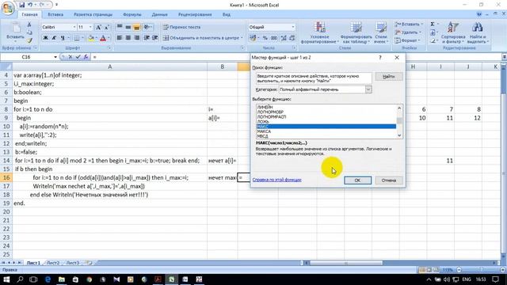Viewport: 507px width, 285px height.
Task: Toggle italic (К) formatting
Action: click(54, 38)
